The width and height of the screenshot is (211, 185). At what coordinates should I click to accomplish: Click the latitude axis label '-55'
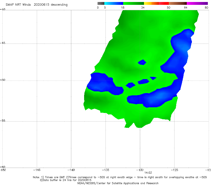pyautogui.click(x=3, y=120)
